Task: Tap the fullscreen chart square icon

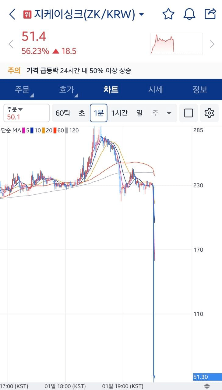Action: pyautogui.click(x=189, y=113)
